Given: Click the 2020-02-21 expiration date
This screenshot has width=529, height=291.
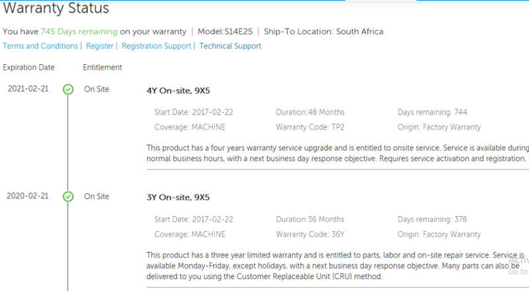Looking at the screenshot, I should pyautogui.click(x=28, y=196).
